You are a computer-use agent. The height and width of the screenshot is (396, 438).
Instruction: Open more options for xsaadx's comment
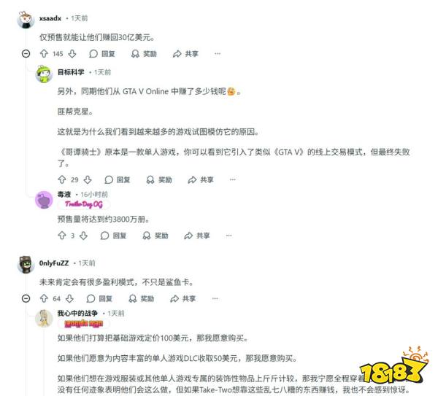(218, 53)
